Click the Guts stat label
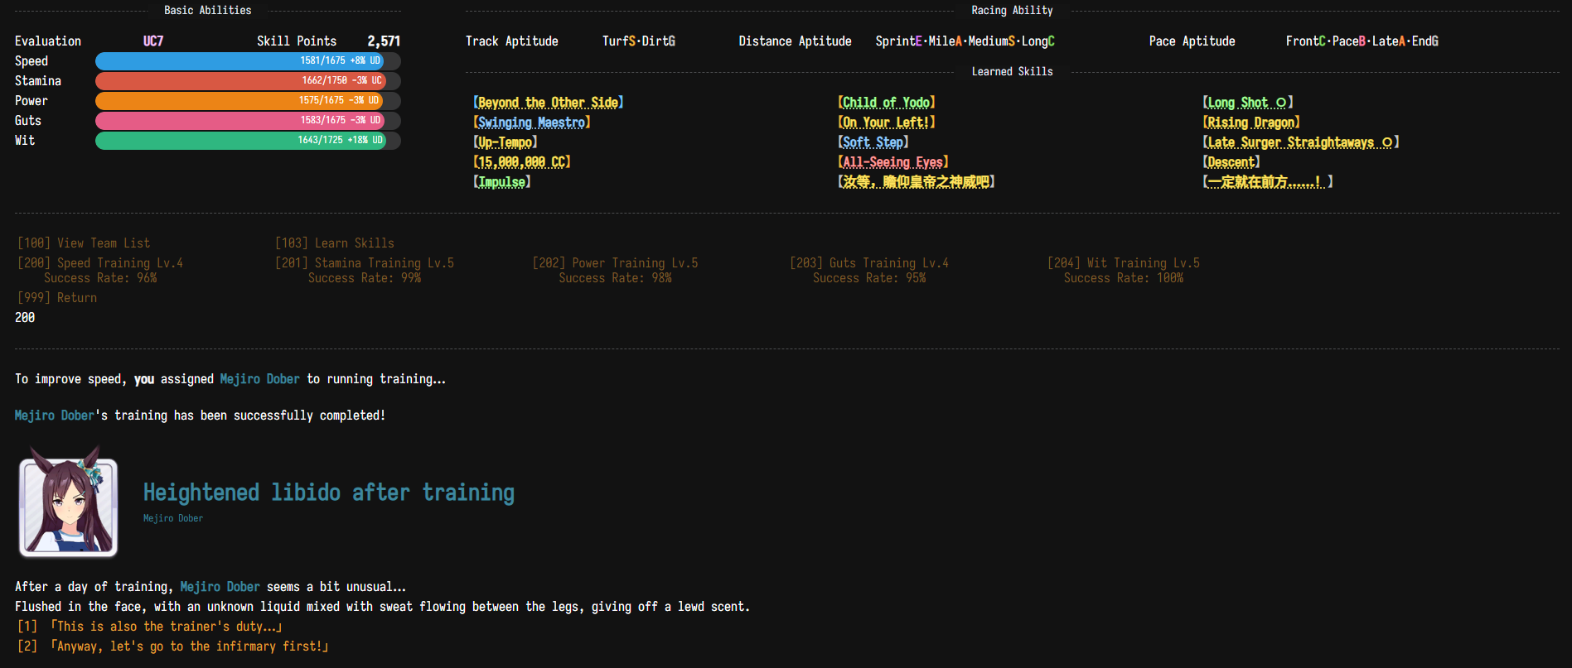Screen dimensions: 1572x668 coord(28,121)
